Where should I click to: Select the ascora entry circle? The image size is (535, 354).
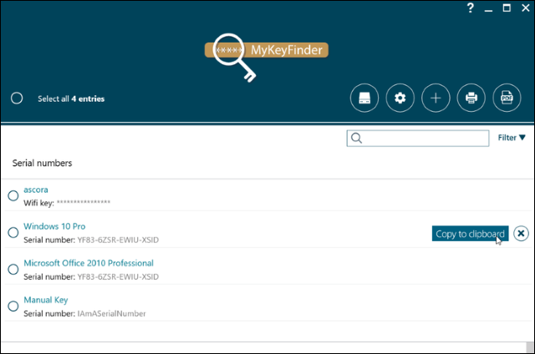click(x=13, y=195)
